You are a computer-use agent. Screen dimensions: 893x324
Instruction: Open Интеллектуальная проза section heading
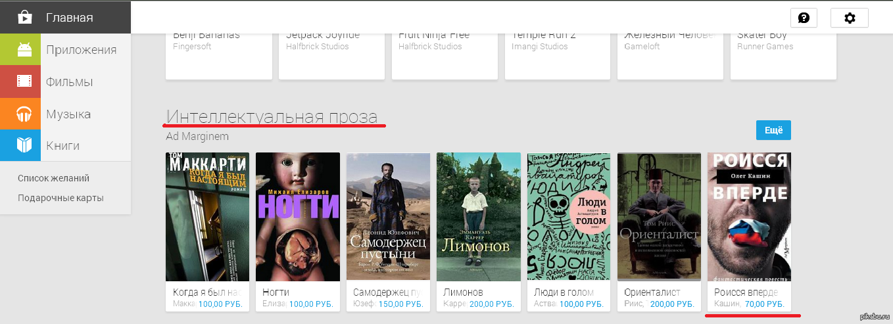click(x=272, y=116)
